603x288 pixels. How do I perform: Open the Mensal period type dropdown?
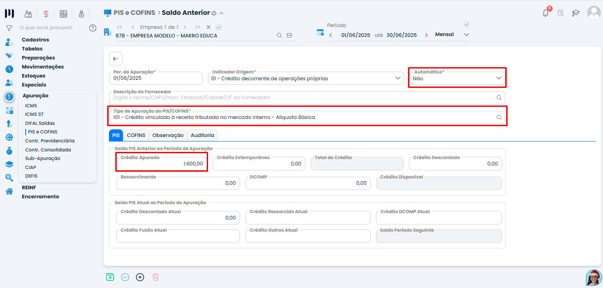coord(467,35)
